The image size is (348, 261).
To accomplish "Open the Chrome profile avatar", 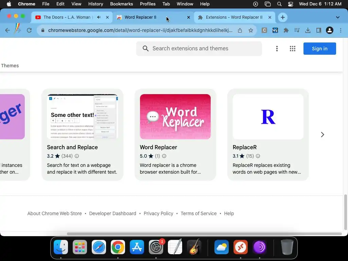I will coord(330,30).
